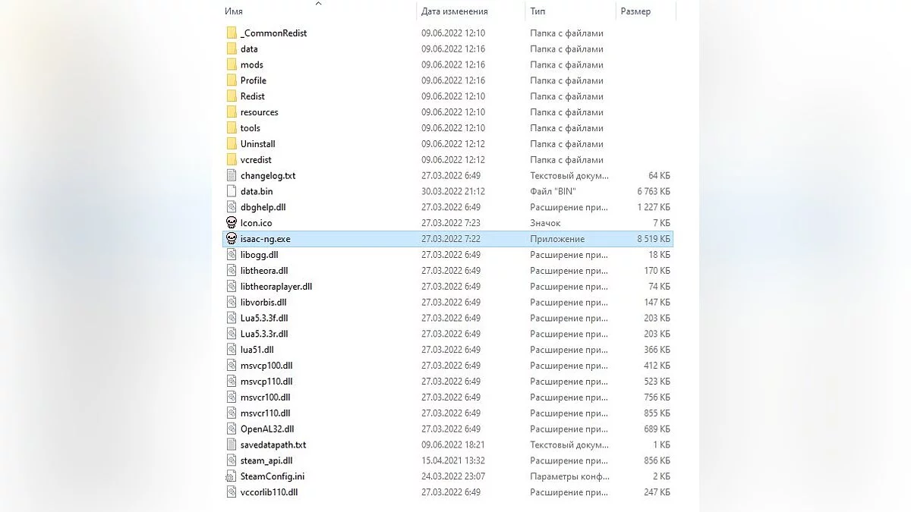The width and height of the screenshot is (911, 512).
Task: Select the msvcp100.dll file name
Action: pyautogui.click(x=266, y=366)
